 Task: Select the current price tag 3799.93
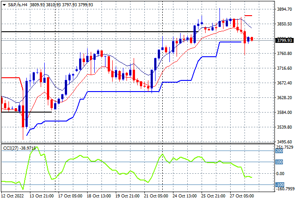[284, 41]
